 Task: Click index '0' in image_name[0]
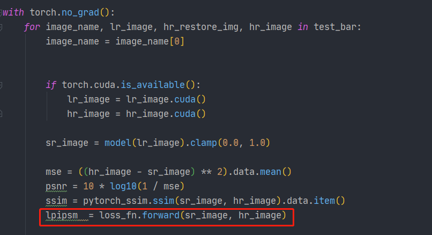(177, 41)
